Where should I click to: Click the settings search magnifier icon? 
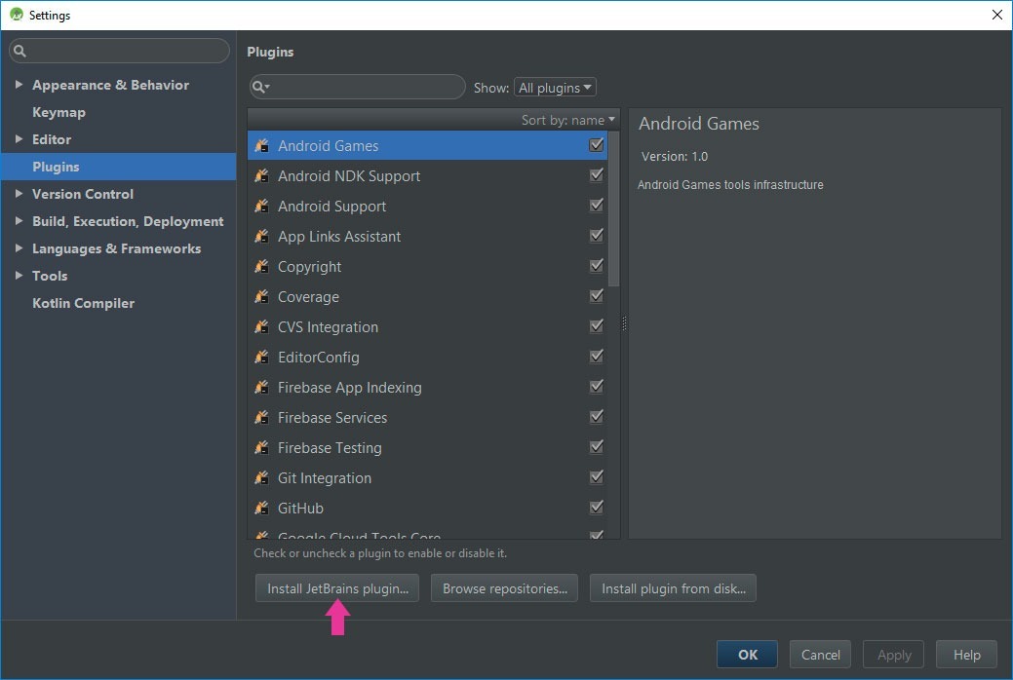(20, 51)
